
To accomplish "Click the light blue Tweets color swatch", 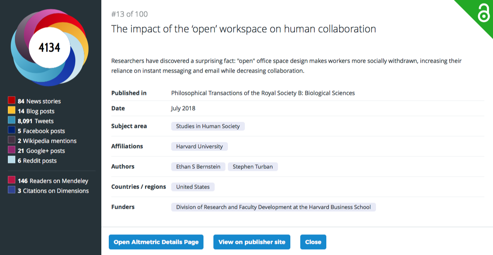I will pos(12,120).
